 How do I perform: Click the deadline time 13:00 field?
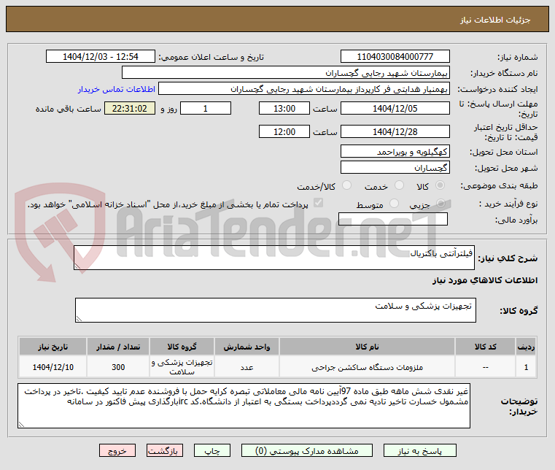coord(284,109)
